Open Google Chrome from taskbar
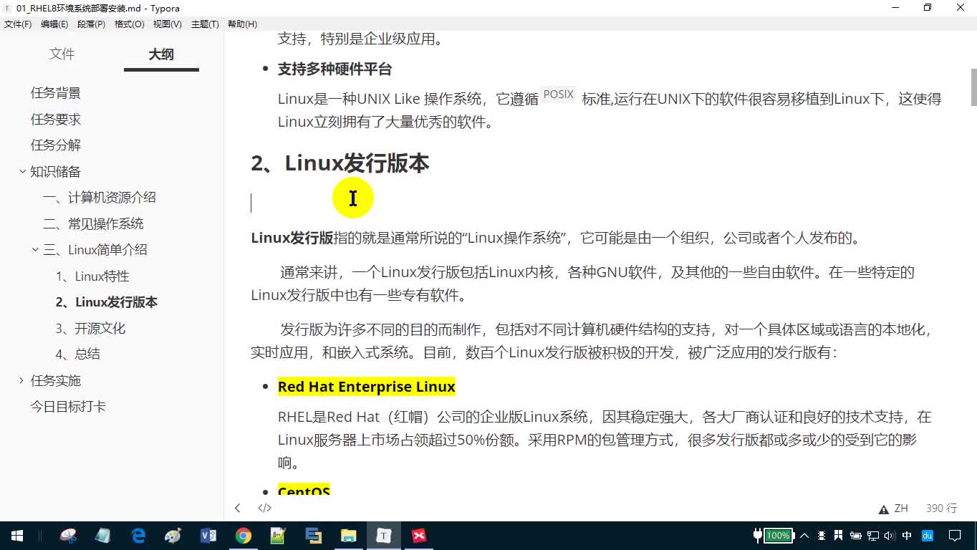This screenshot has height=550, width=977. click(244, 536)
